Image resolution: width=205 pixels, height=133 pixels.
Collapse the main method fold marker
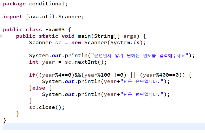point(1,36)
